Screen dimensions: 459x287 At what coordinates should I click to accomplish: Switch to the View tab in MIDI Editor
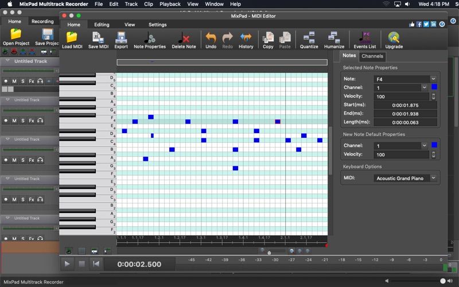(130, 25)
